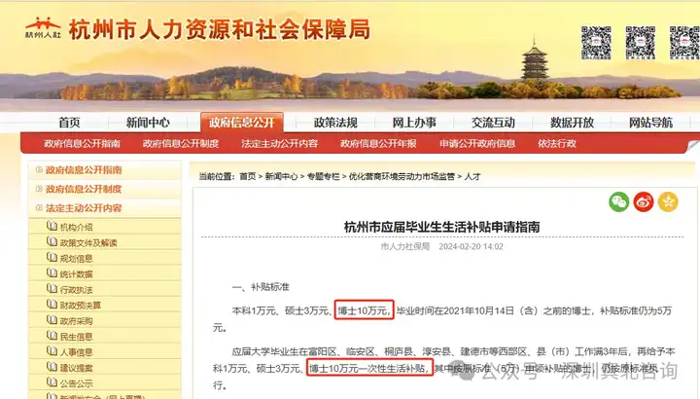The height and width of the screenshot is (399, 700).
Task: Click the date 2024-02-20 14:02
Action: pos(471,246)
